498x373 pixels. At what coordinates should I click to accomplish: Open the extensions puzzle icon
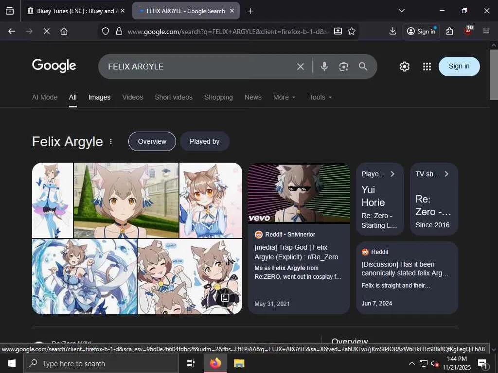449,31
